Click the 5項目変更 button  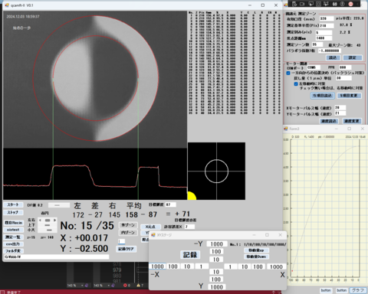[350, 96]
